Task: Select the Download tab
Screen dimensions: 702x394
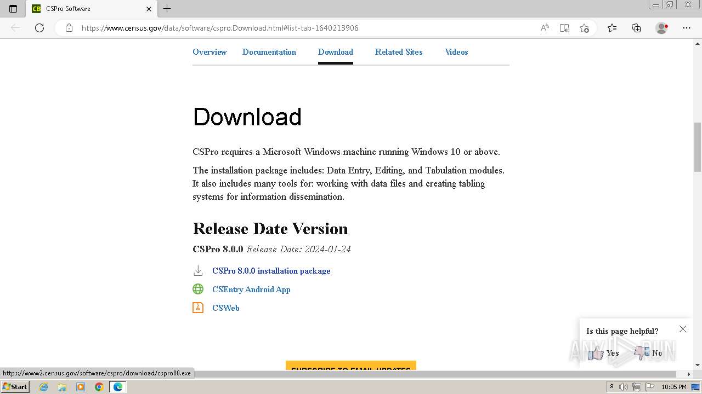Action: pyautogui.click(x=336, y=52)
